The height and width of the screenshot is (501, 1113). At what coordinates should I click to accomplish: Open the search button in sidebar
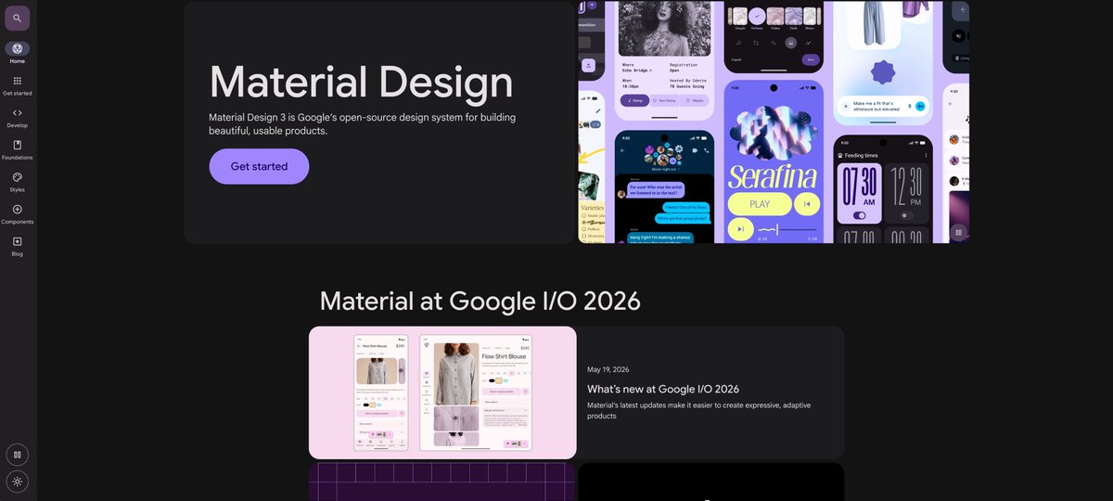[x=17, y=18]
